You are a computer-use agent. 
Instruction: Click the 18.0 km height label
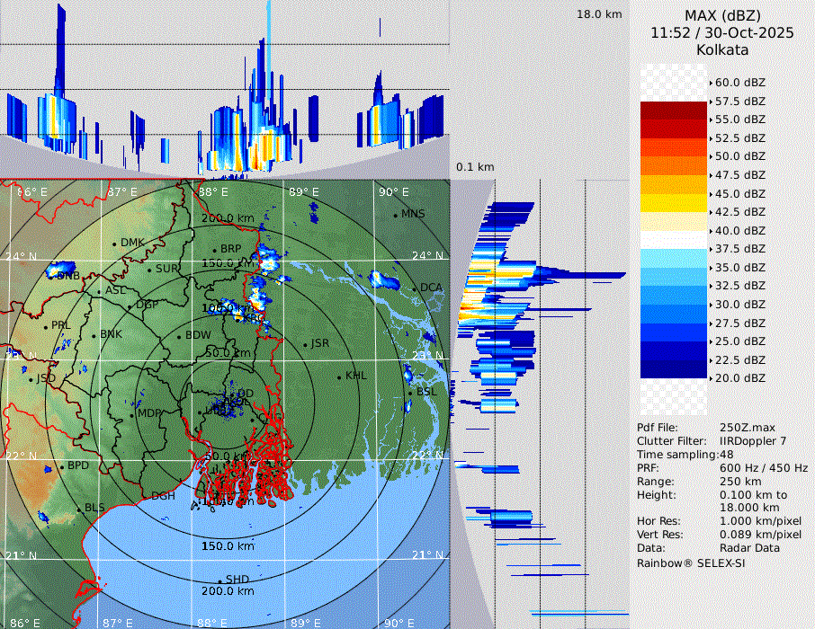[599, 14]
